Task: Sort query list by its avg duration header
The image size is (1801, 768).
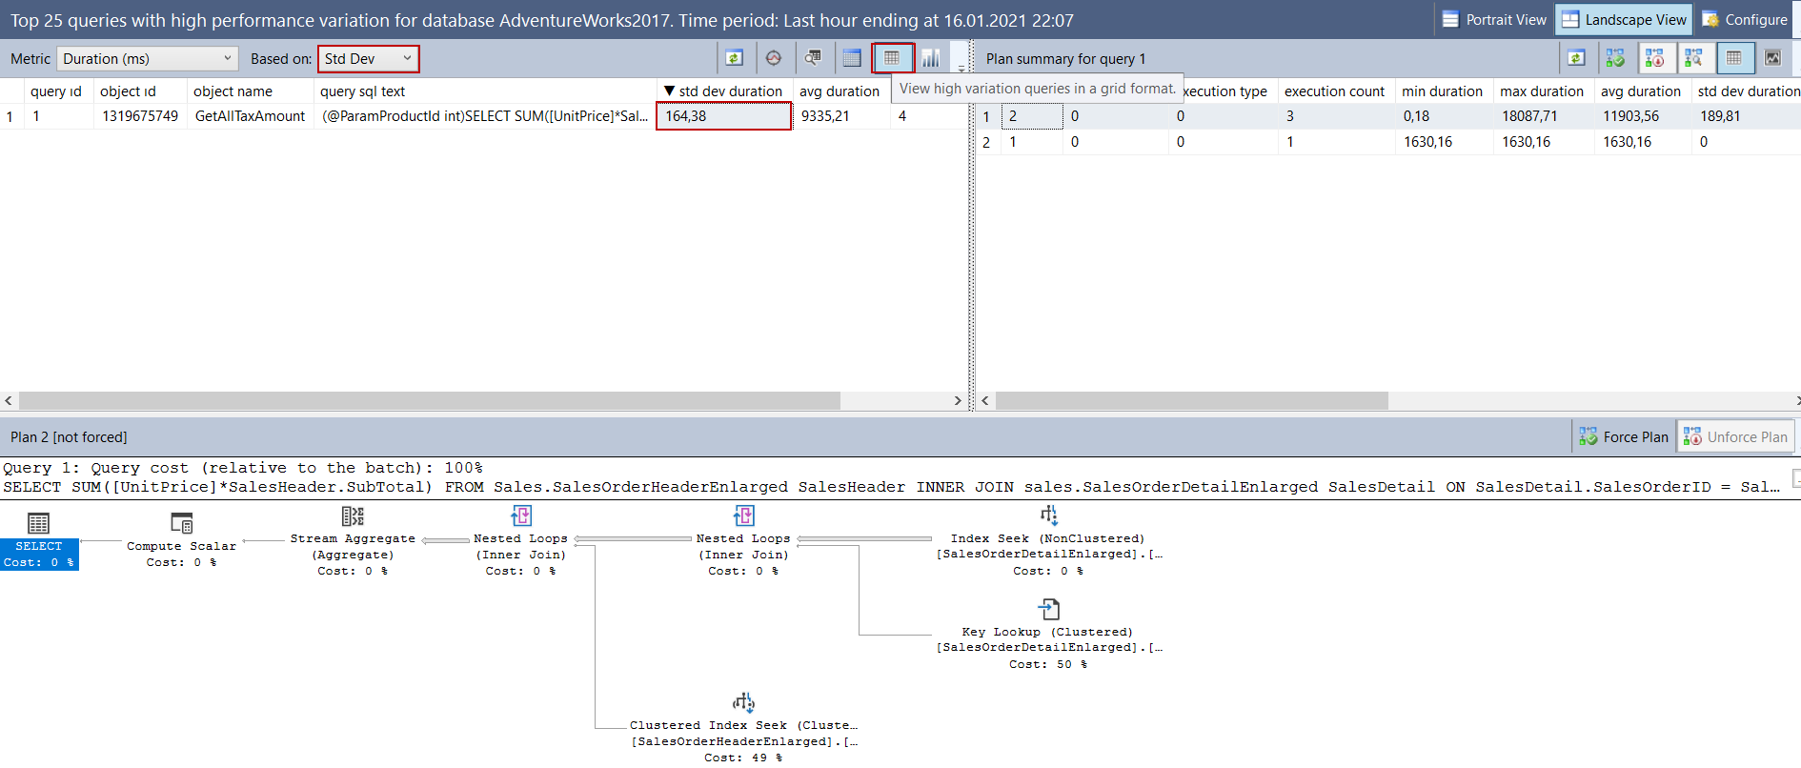Action: [x=840, y=91]
